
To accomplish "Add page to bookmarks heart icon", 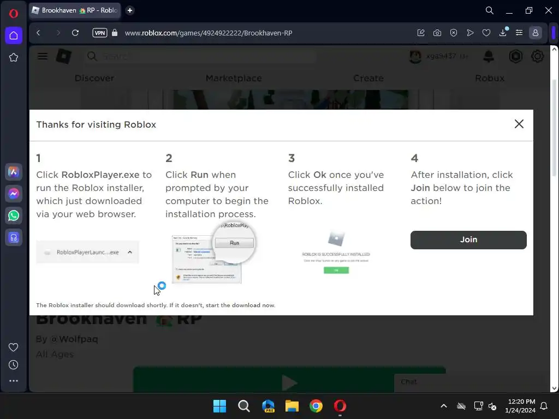I will tap(486, 33).
